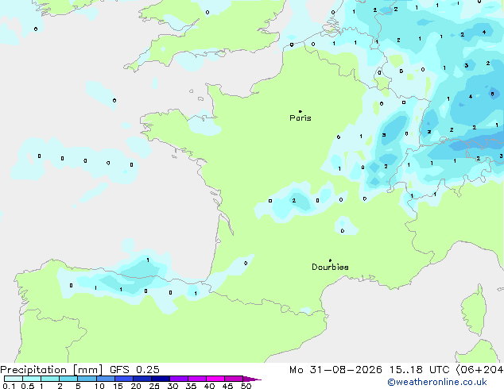504x389 pixels.
Task: Click the '15..18 UTC' forecast time text
Action: point(420,370)
